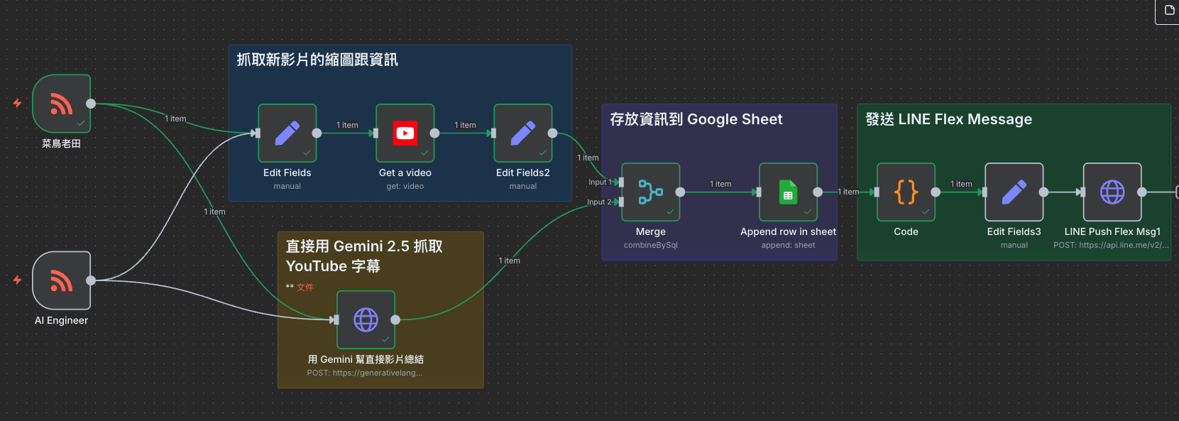
Task: Select the 菜鳥老田 RSS trigger node
Action: point(62,104)
